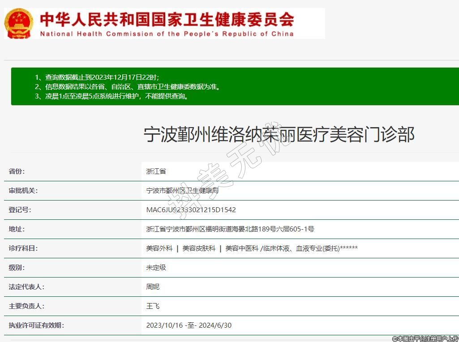The height and width of the screenshot is (342, 459).
Task: Click the English National Health Commission subtitle
Action: [x=167, y=34]
